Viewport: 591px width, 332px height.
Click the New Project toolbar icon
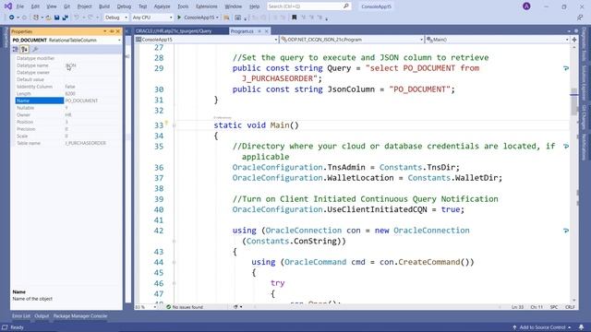coord(36,18)
